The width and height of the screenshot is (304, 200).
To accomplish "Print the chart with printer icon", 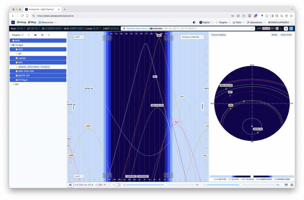I will 292,185.
